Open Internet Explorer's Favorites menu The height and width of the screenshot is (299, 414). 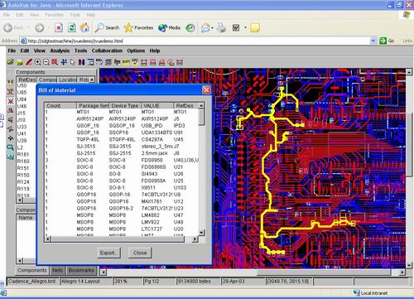(x=54, y=15)
